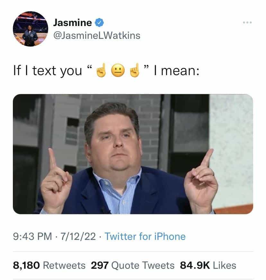Open the @JasmineLWatkins handle
266x280 pixels.
[97, 36]
